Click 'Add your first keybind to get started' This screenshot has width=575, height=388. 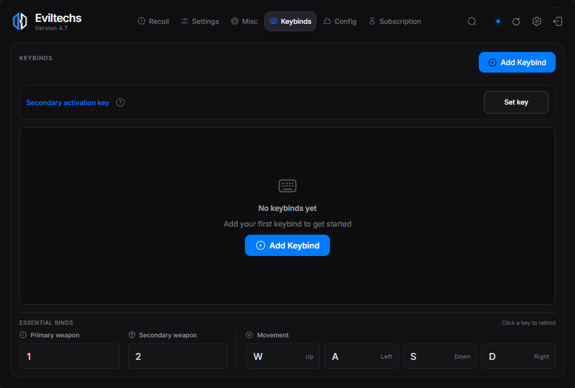click(x=287, y=224)
